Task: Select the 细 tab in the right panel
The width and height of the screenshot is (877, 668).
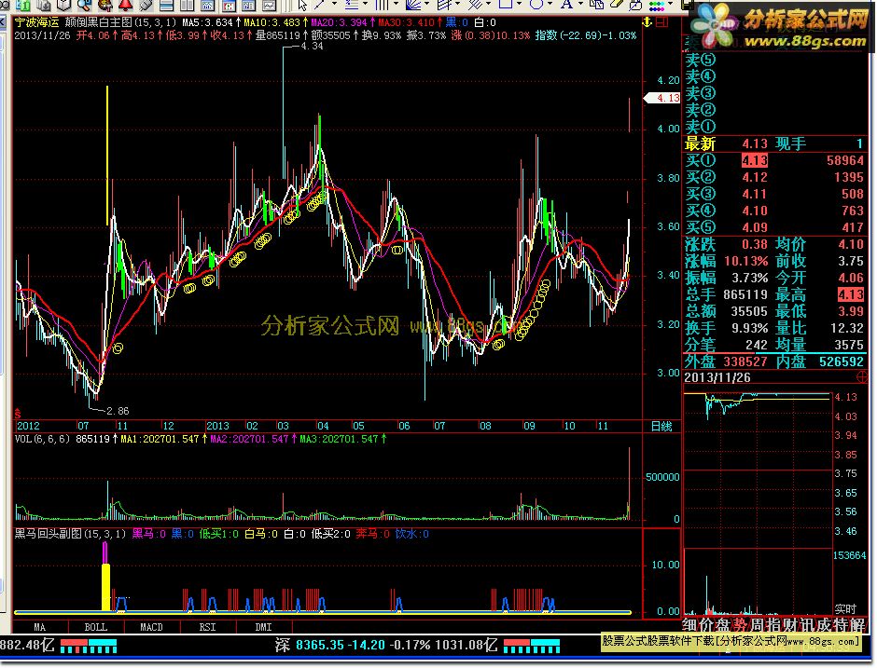Action: point(690,624)
